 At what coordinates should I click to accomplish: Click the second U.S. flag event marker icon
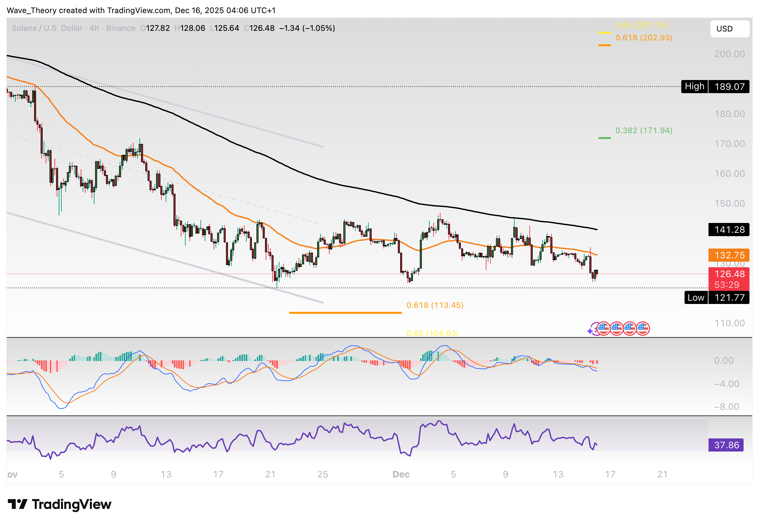point(617,329)
